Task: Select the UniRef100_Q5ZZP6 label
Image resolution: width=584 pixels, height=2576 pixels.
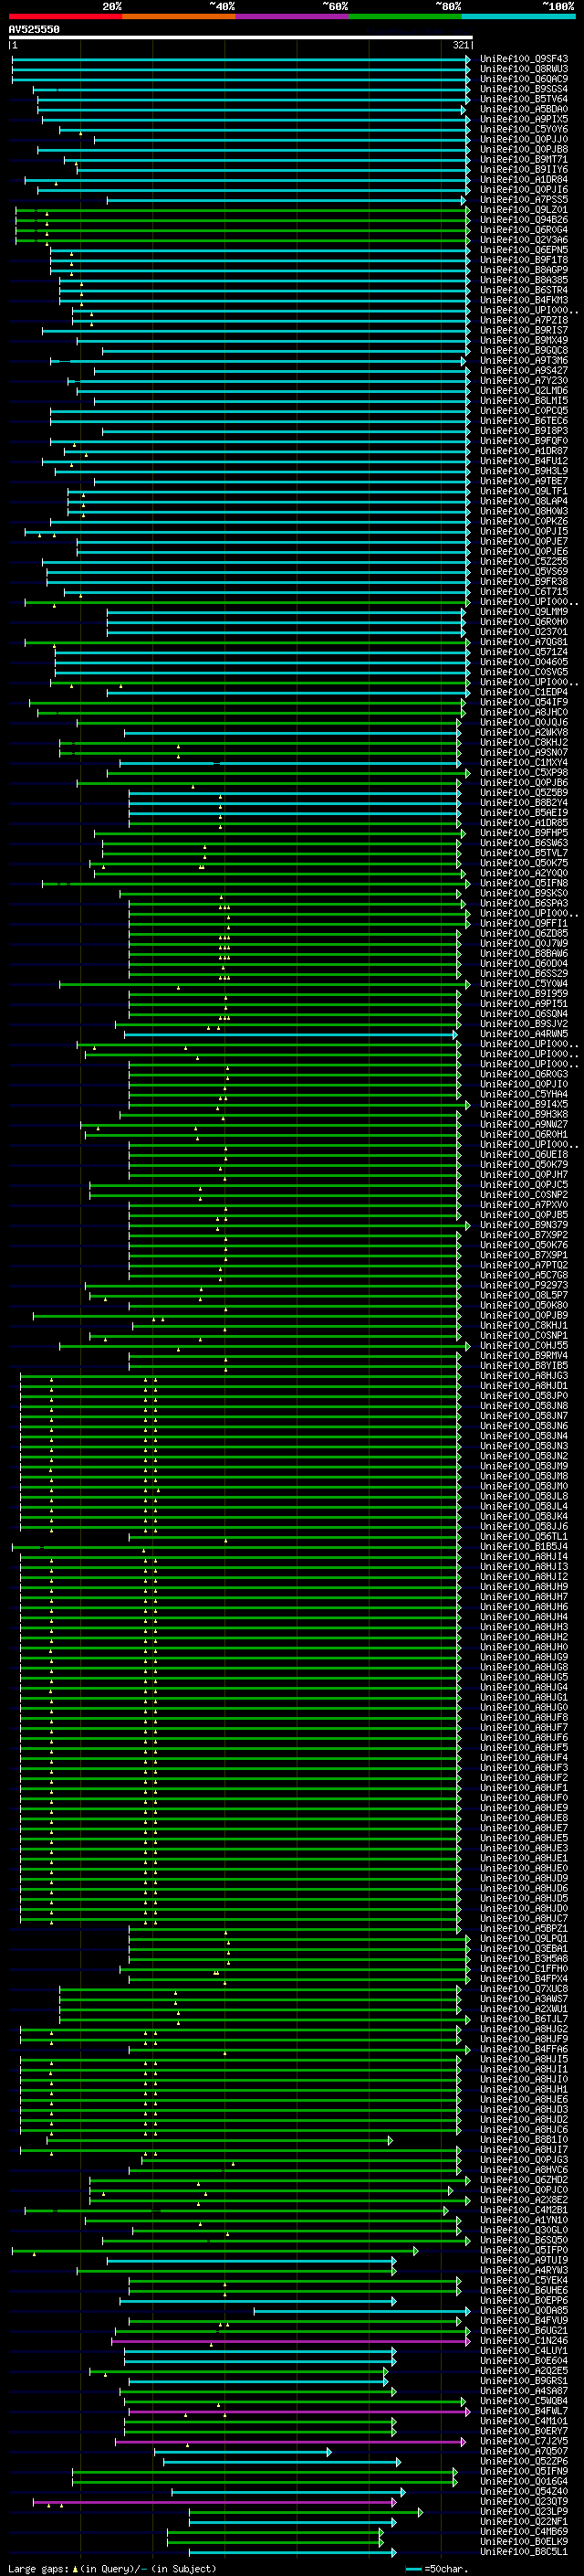Action: click(524, 2462)
